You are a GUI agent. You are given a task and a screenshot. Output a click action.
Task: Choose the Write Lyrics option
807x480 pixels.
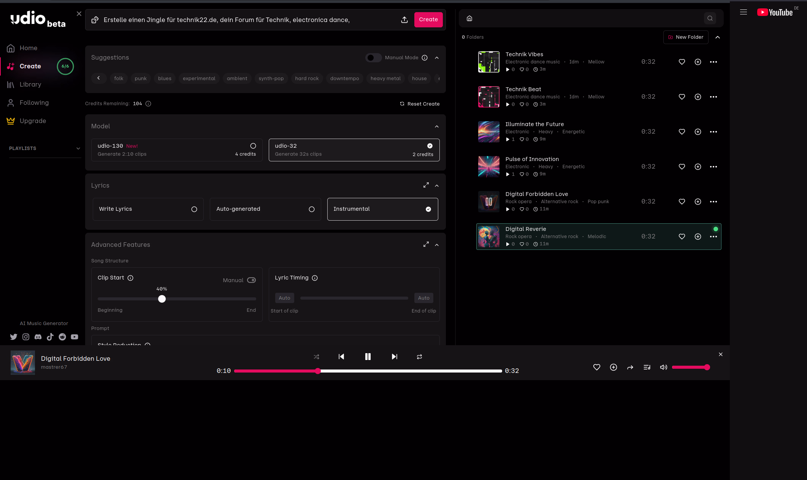(148, 209)
